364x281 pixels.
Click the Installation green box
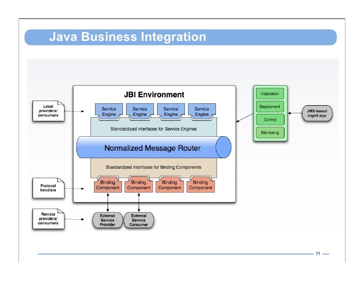270,94
